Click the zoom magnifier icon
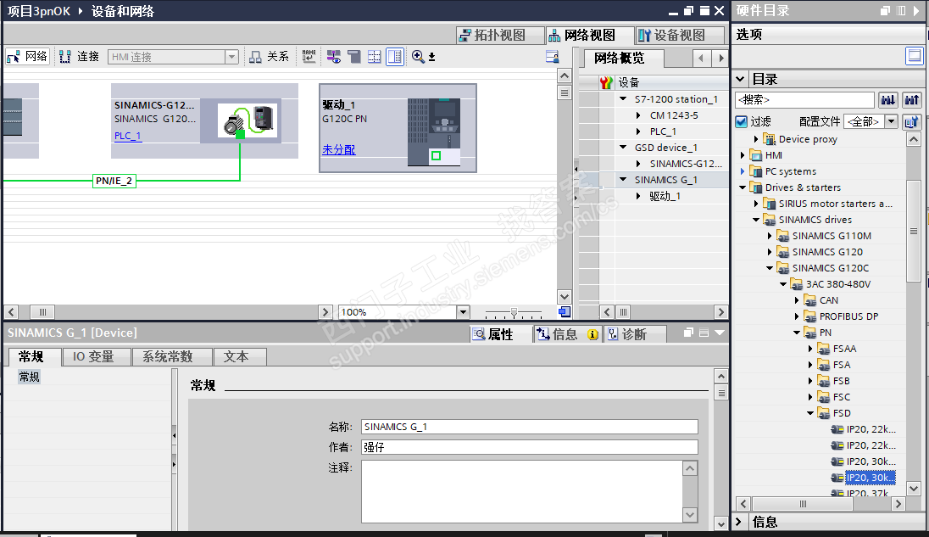The height and width of the screenshot is (537, 929). click(x=418, y=56)
